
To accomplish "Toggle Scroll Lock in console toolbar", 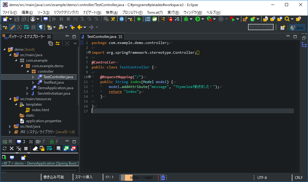I will click(42, 148).
